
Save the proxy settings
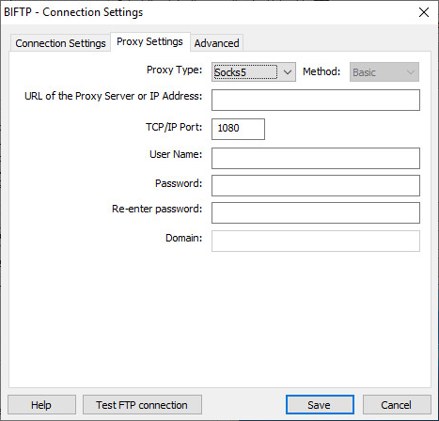pyautogui.click(x=320, y=405)
